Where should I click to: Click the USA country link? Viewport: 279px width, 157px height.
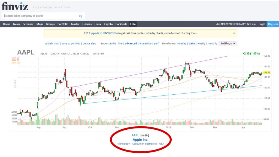162,144
